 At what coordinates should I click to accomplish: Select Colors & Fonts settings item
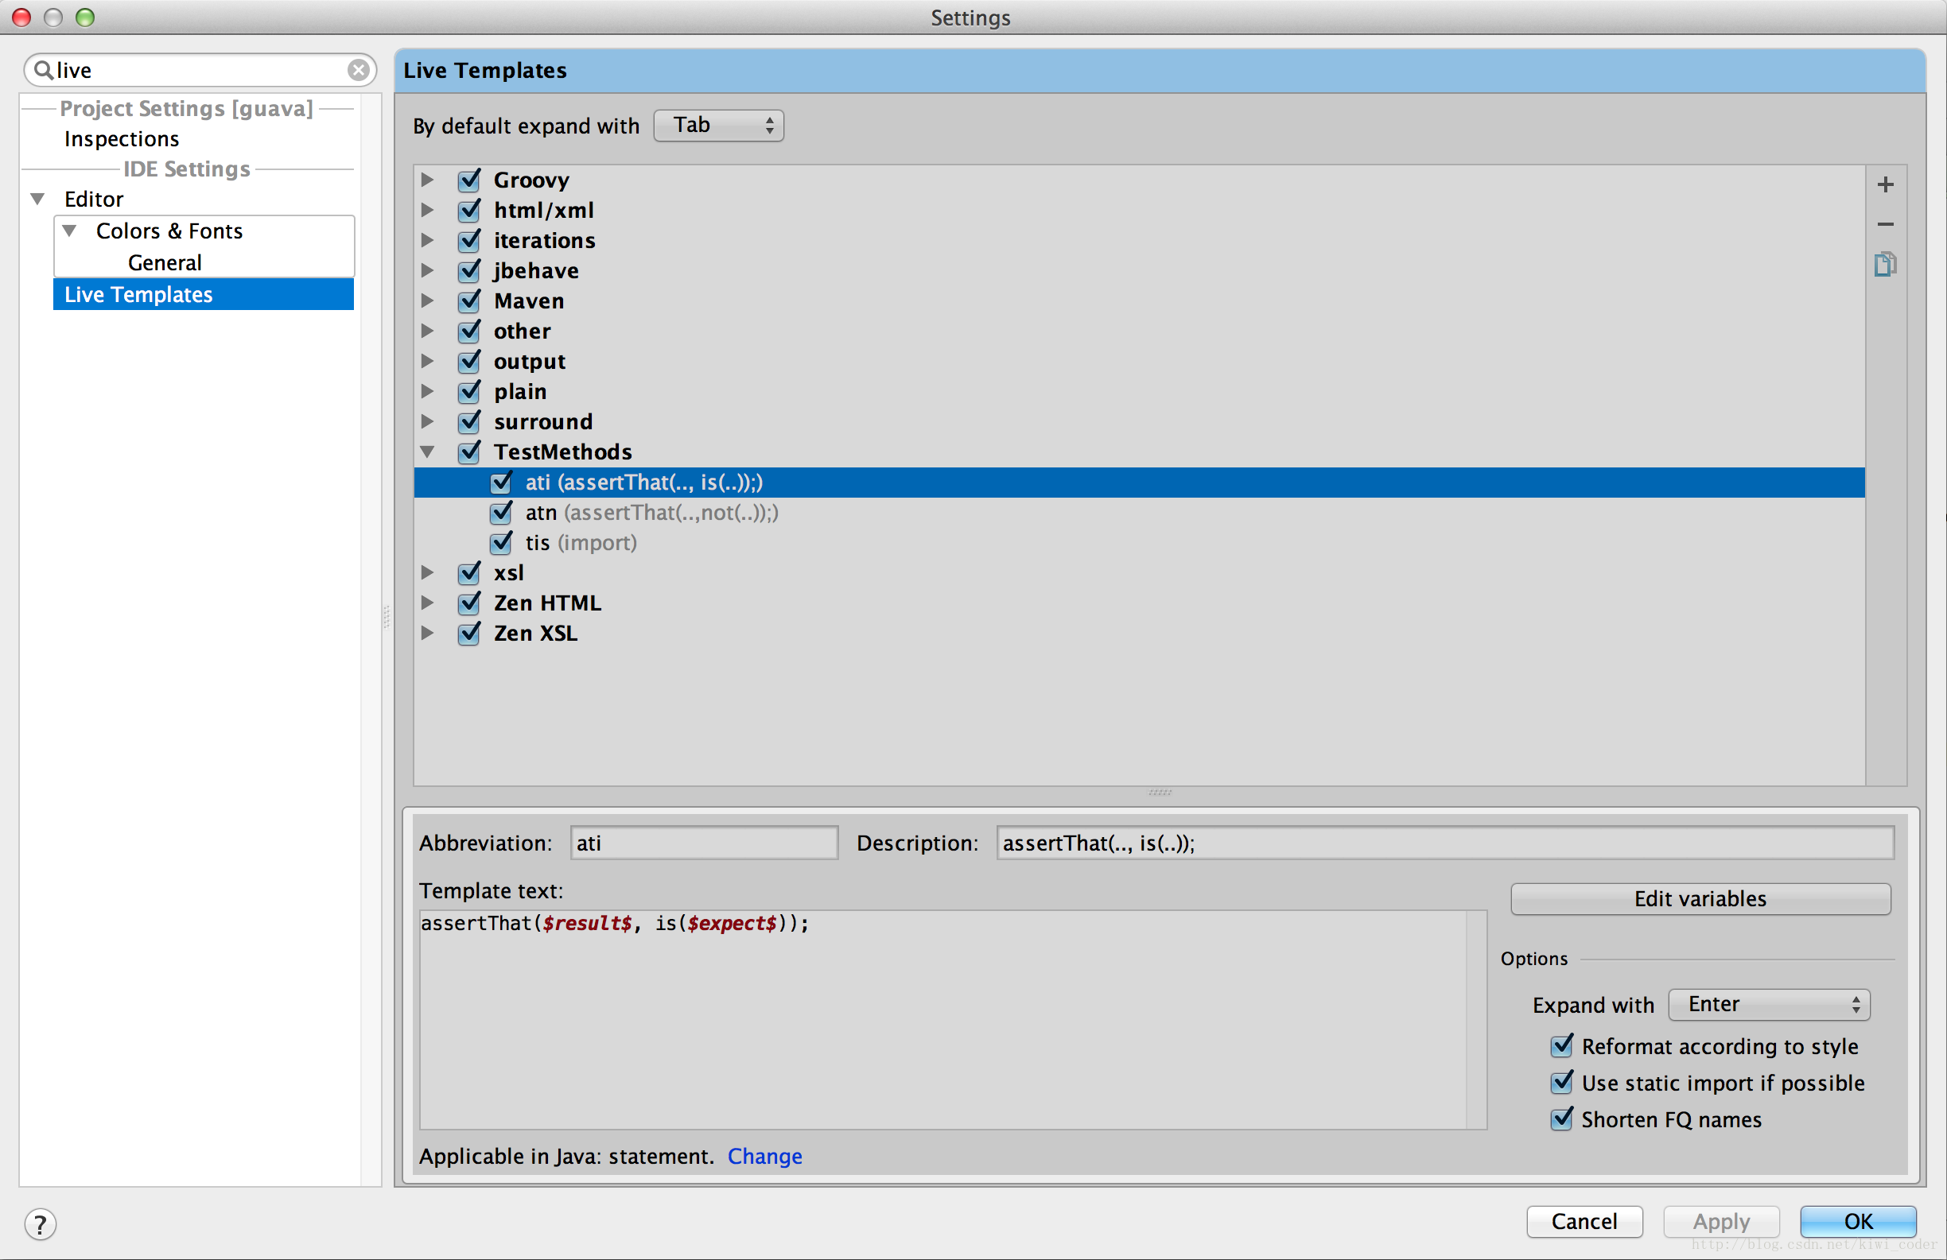pyautogui.click(x=169, y=231)
